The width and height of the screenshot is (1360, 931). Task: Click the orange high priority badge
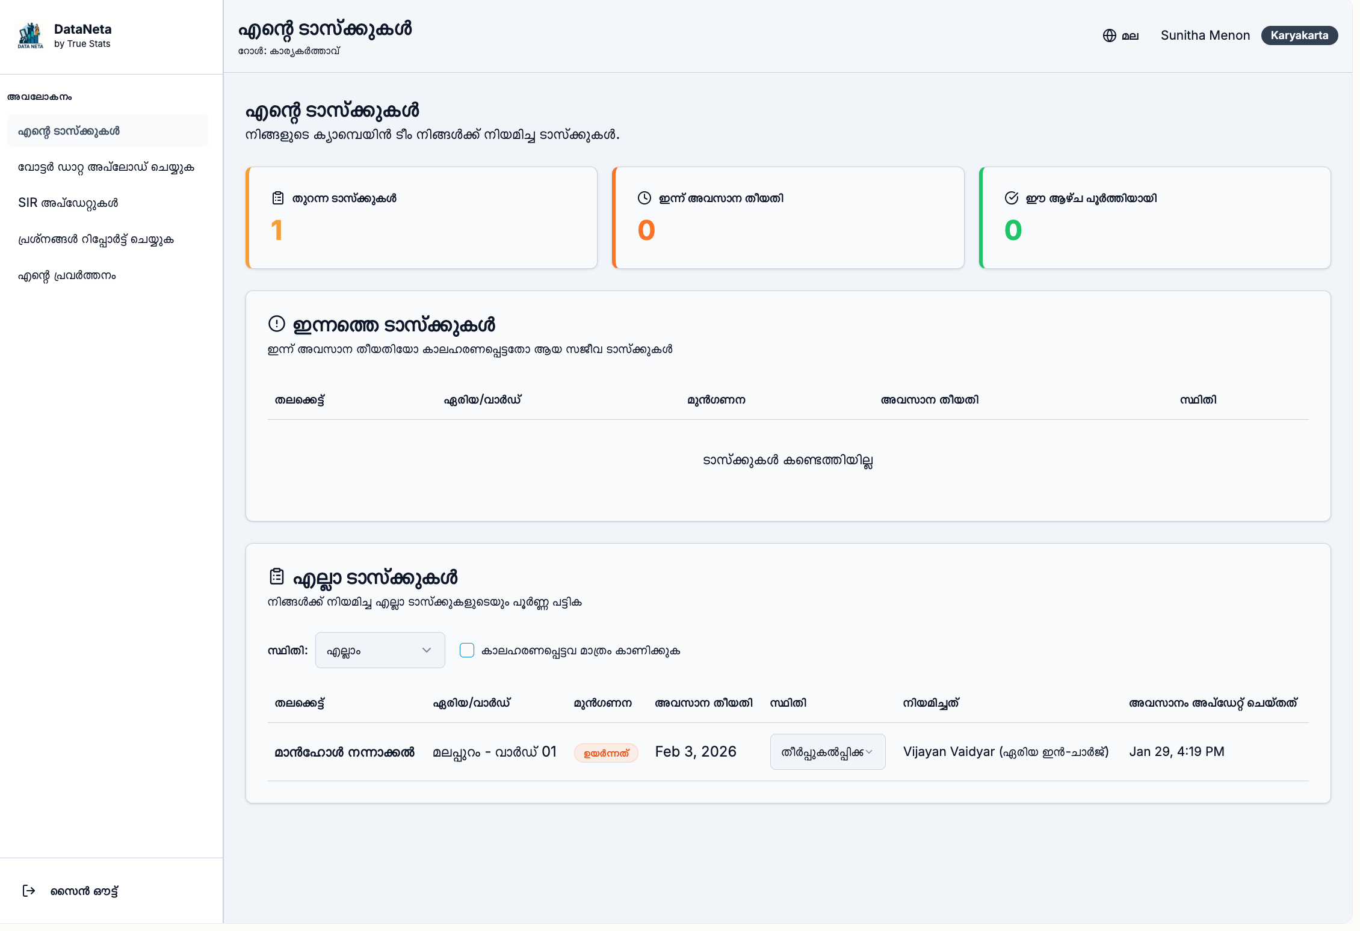tap(605, 753)
